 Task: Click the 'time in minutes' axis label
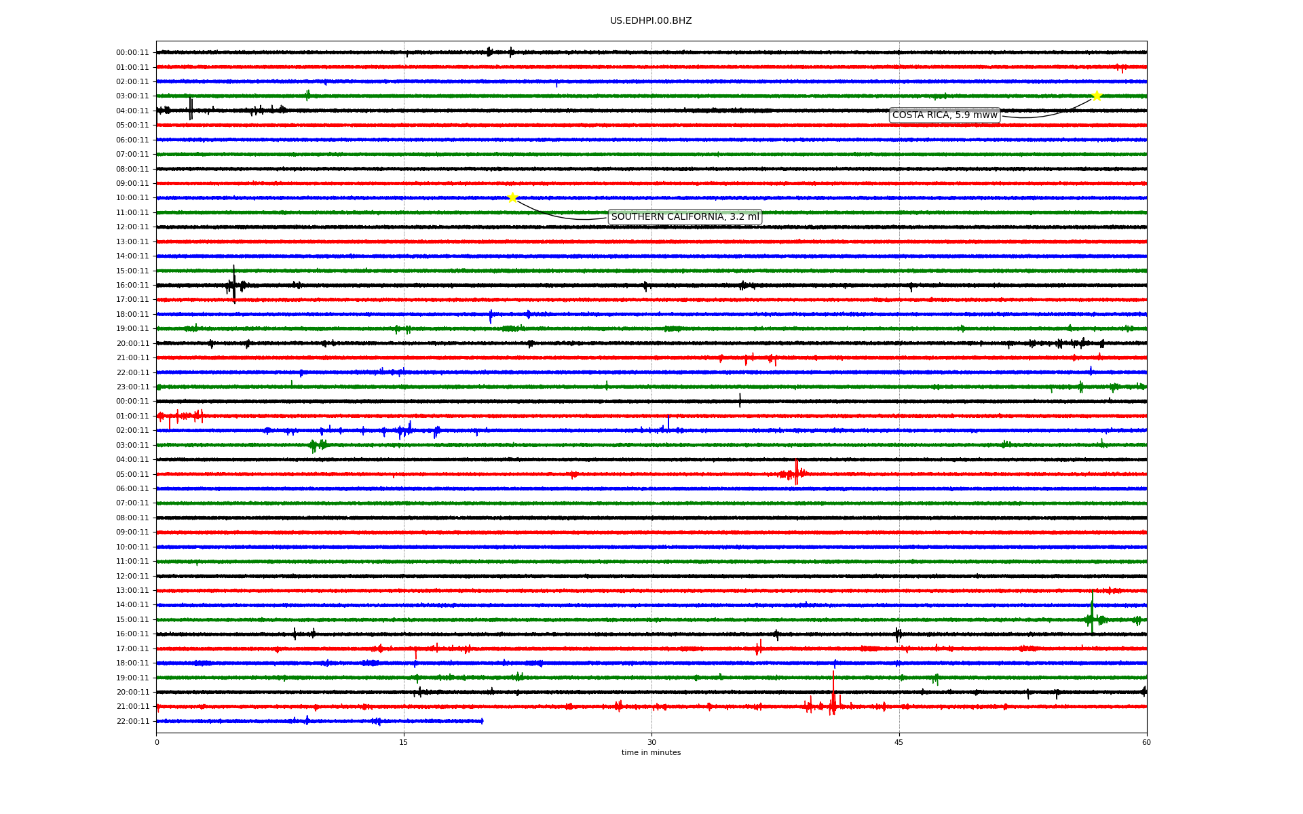coord(651,752)
